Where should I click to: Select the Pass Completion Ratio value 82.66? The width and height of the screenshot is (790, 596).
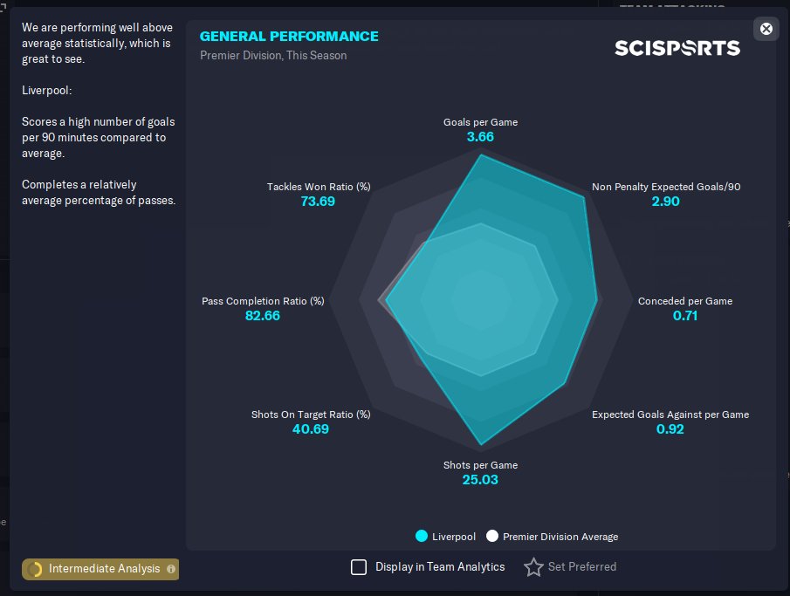263,316
